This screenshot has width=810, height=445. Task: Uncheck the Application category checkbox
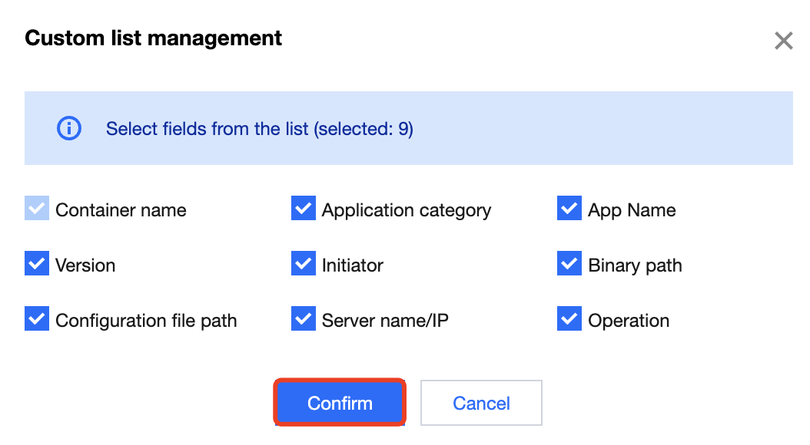304,209
